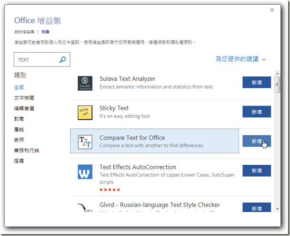Add the Sticky Text add-in
Screen dimensions: 290x236
click(x=257, y=112)
